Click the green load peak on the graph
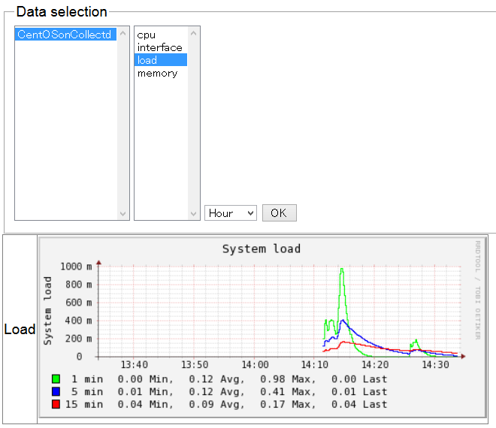The width and height of the screenshot is (496, 428). (342, 270)
